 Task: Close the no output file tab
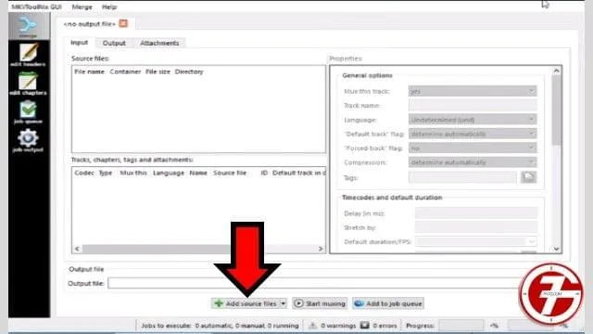123,23
